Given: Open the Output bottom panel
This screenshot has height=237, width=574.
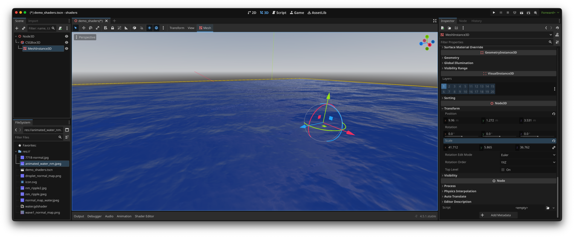Looking at the screenshot, I should pos(79,216).
